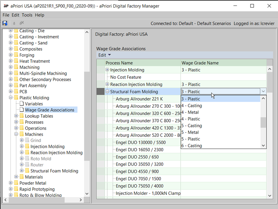Select Structural Foam Molding under Machines
The image size is (278, 209).
(x=54, y=171)
